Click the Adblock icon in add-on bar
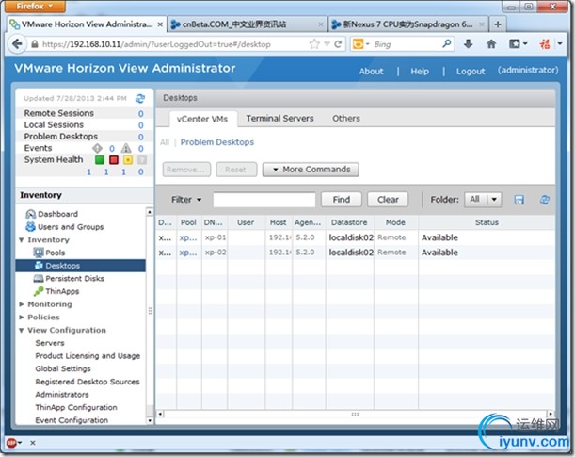The image size is (575, 457). [x=12, y=443]
